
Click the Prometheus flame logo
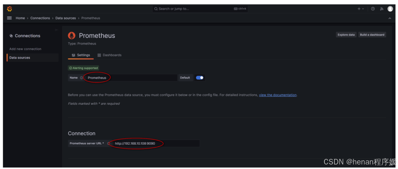pos(72,36)
